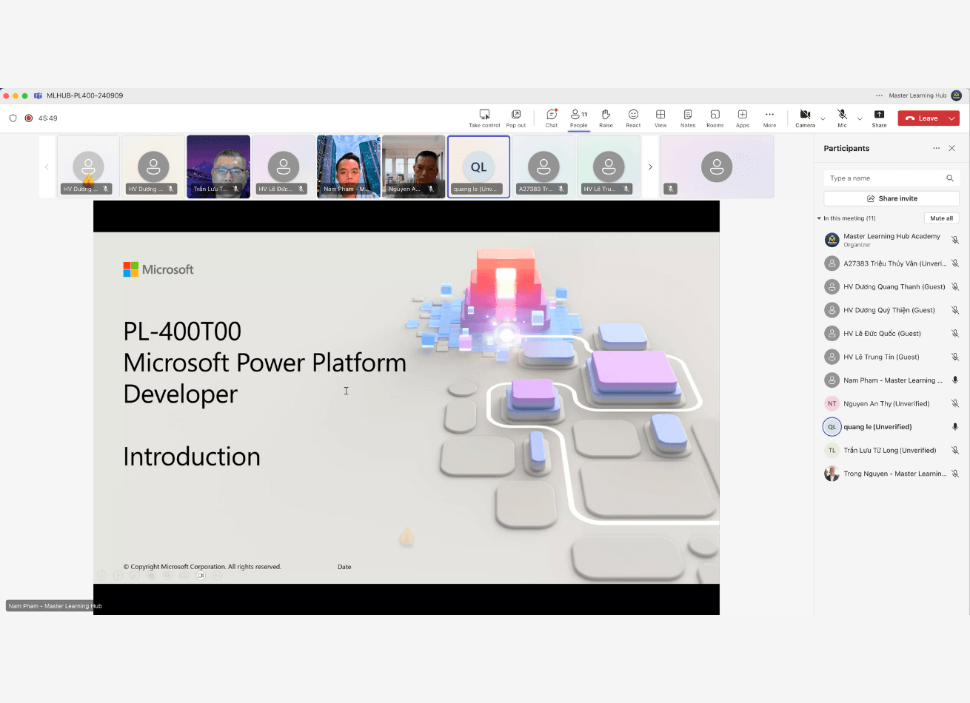The width and height of the screenshot is (970, 703).
Task: Select HV Lê Đức Quốc in list
Action: pos(892,333)
